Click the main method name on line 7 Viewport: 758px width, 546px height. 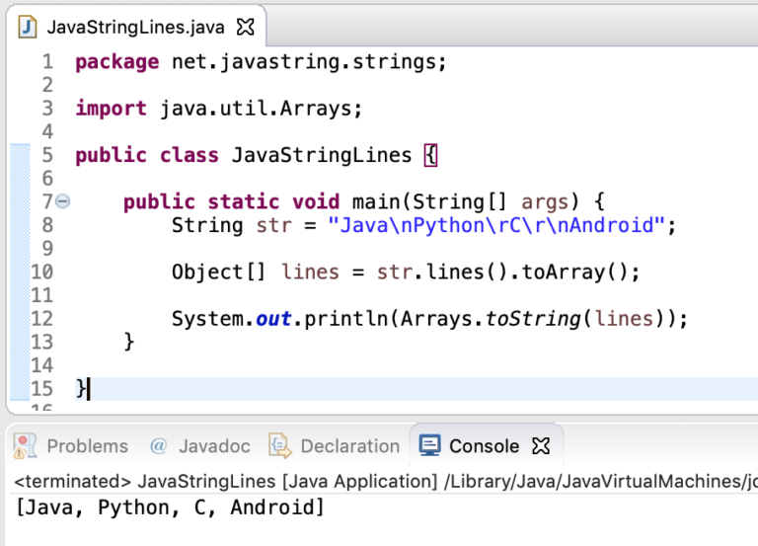click(376, 201)
